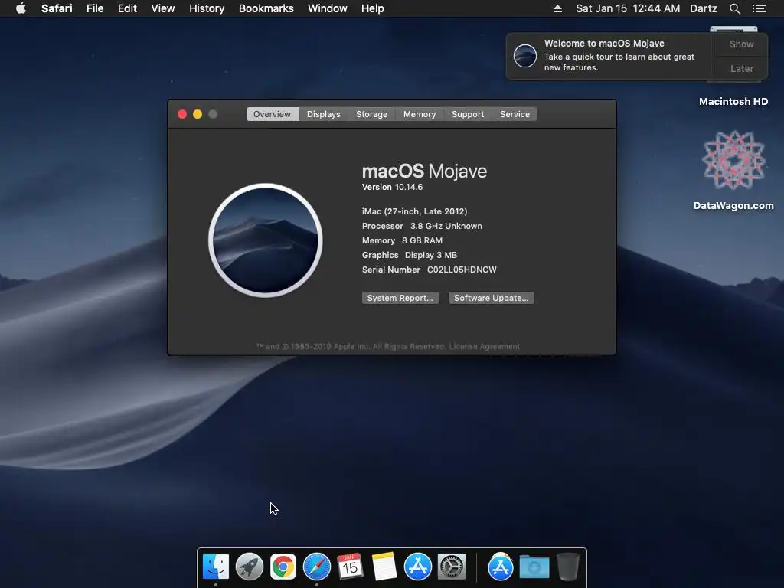Open Spotlight search magnifier
The image size is (784, 588).
[x=734, y=8]
